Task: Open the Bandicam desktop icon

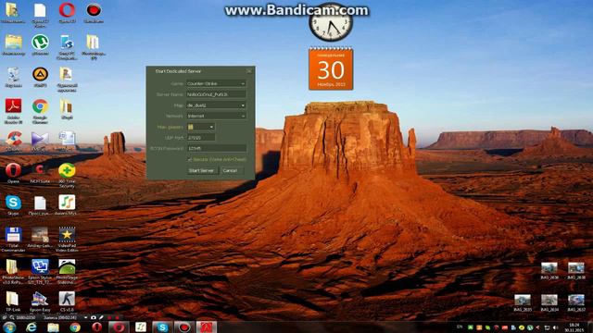Action: pos(94,12)
